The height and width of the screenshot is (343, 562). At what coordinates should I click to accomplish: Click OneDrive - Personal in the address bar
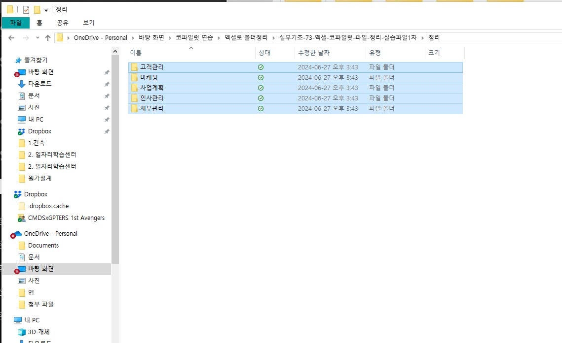(x=100, y=37)
